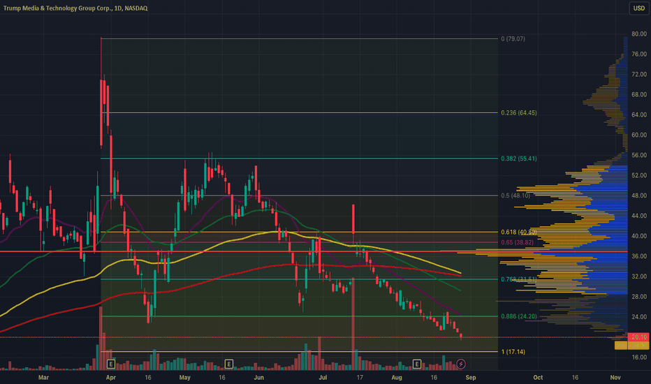Screen dimensions: 651x384
Task: Click the 80.00 price axis tick
Action: [639, 34]
